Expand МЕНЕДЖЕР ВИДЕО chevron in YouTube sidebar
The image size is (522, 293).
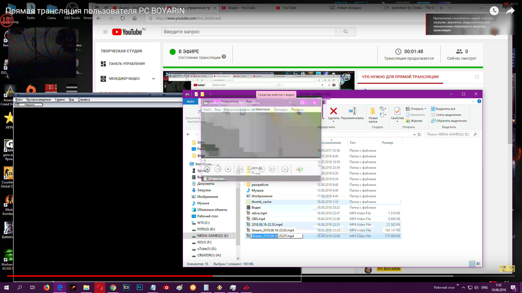154,79
